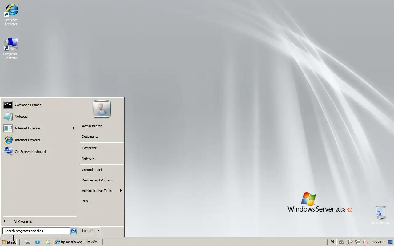This screenshot has height=246, width=394.
Task: Open Documents from the Start menu
Action: point(102,137)
